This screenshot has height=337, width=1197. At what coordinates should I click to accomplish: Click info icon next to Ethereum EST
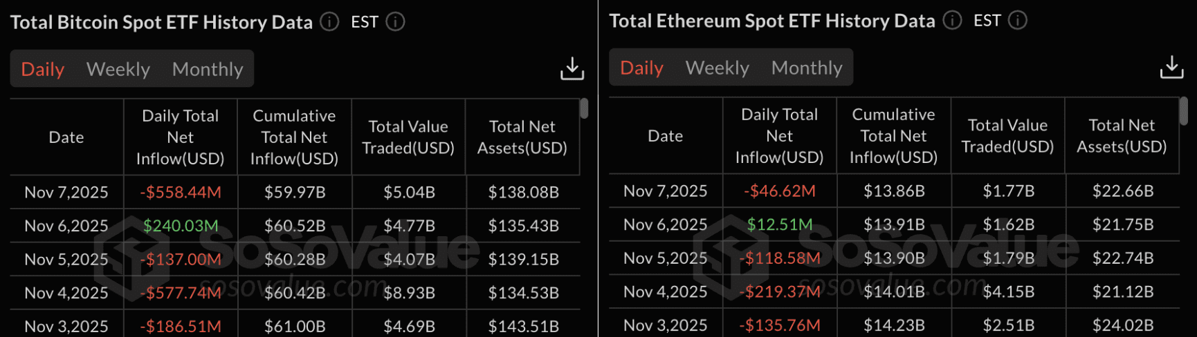pos(1018,21)
